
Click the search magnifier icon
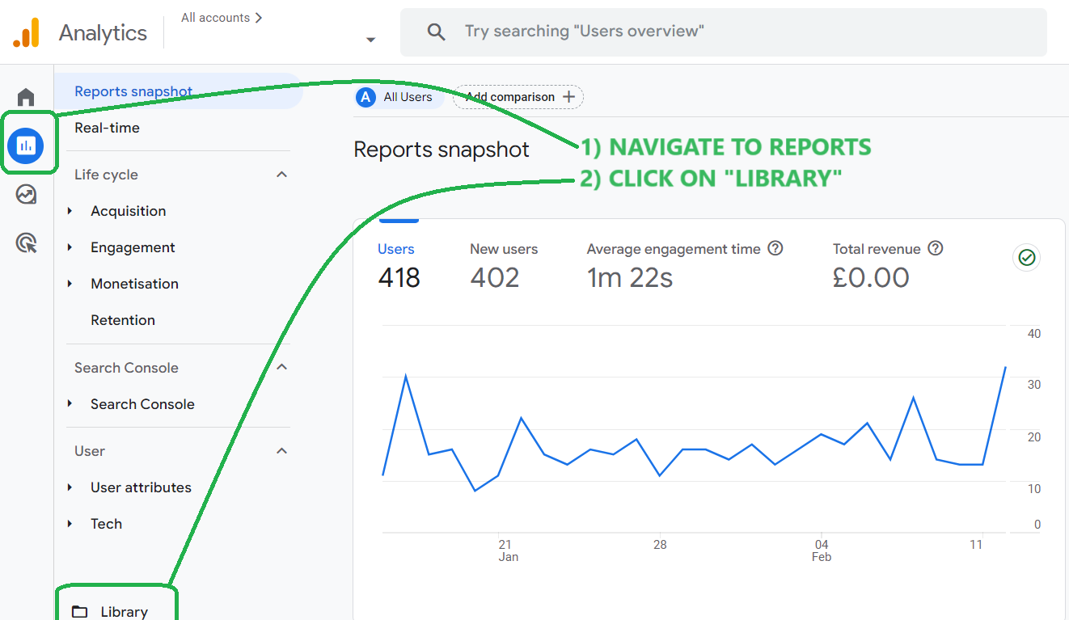437,32
